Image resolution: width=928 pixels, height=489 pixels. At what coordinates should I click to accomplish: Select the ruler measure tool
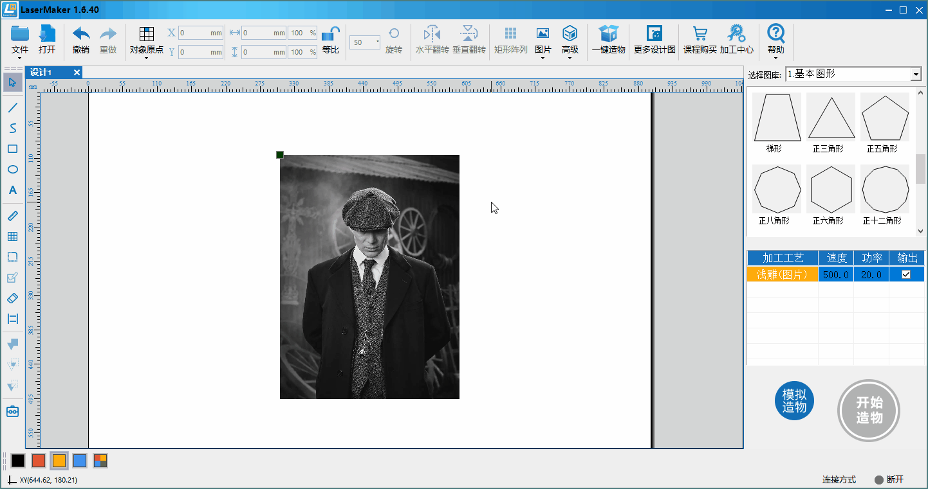pos(13,216)
